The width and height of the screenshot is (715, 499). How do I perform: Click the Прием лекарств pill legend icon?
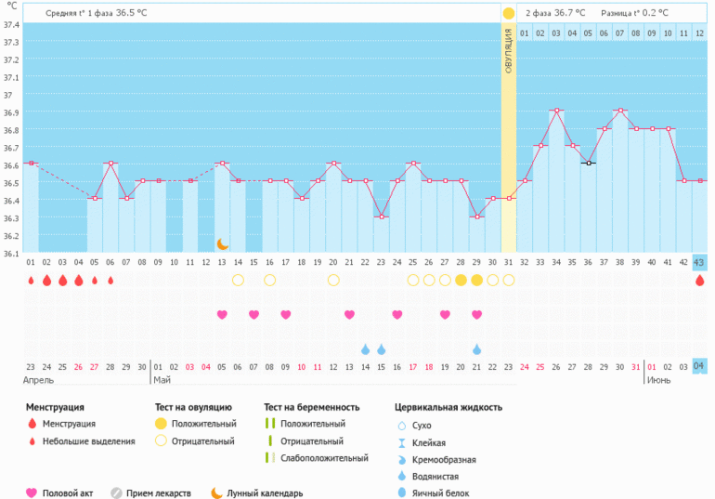pyautogui.click(x=117, y=493)
